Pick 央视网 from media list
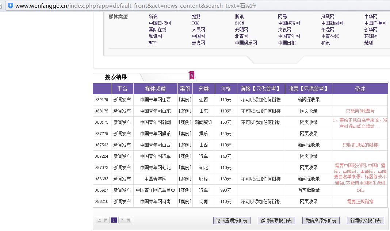Image resolution: width=390 pixels, height=231 pixels. click(284, 30)
